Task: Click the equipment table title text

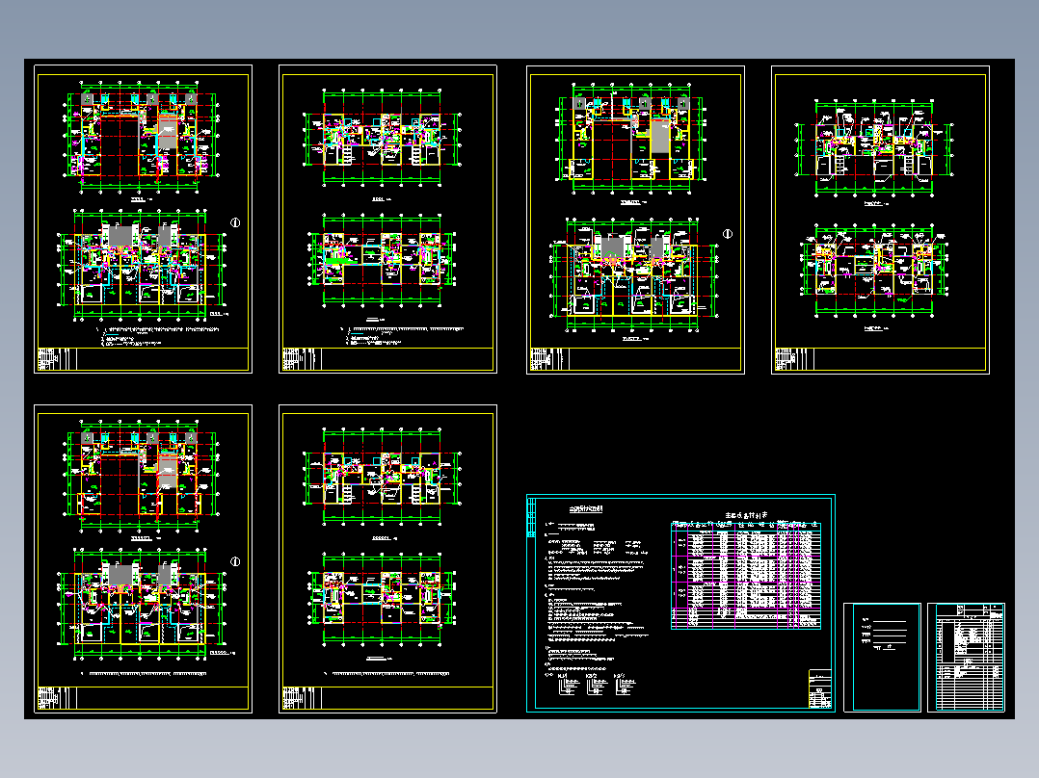Action: [746, 514]
